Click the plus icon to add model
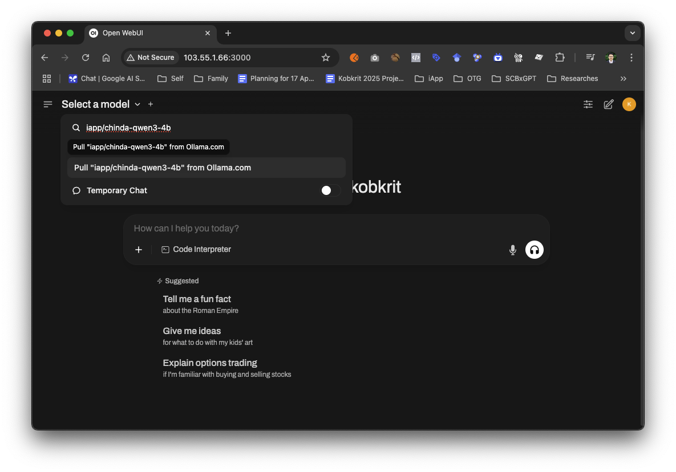The height and width of the screenshot is (472, 676). [x=151, y=104]
